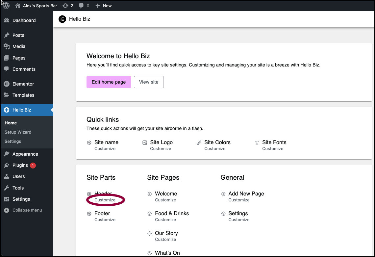375x257 pixels.
Task: Click the Users person icon
Action: (7, 177)
